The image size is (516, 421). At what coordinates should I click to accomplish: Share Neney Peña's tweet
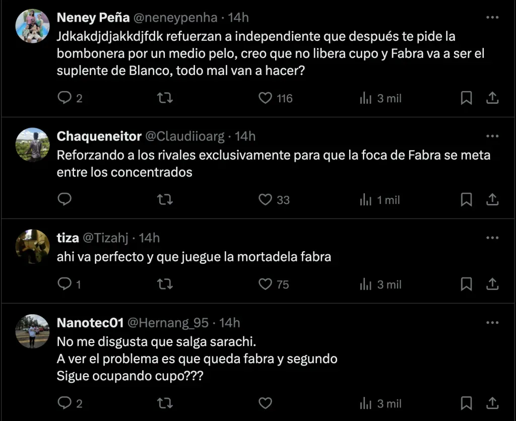click(x=492, y=98)
